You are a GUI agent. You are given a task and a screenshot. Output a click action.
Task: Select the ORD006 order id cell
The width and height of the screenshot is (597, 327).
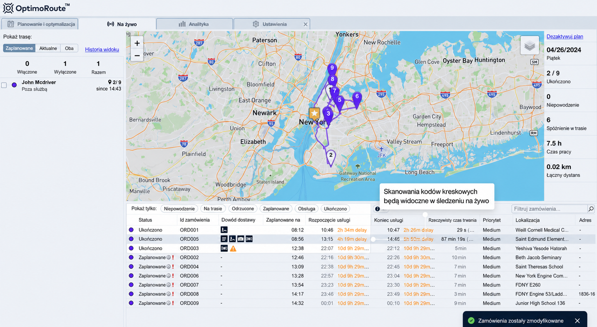[x=189, y=276]
